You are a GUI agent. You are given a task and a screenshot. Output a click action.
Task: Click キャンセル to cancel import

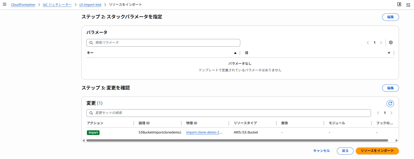click(x=321, y=151)
